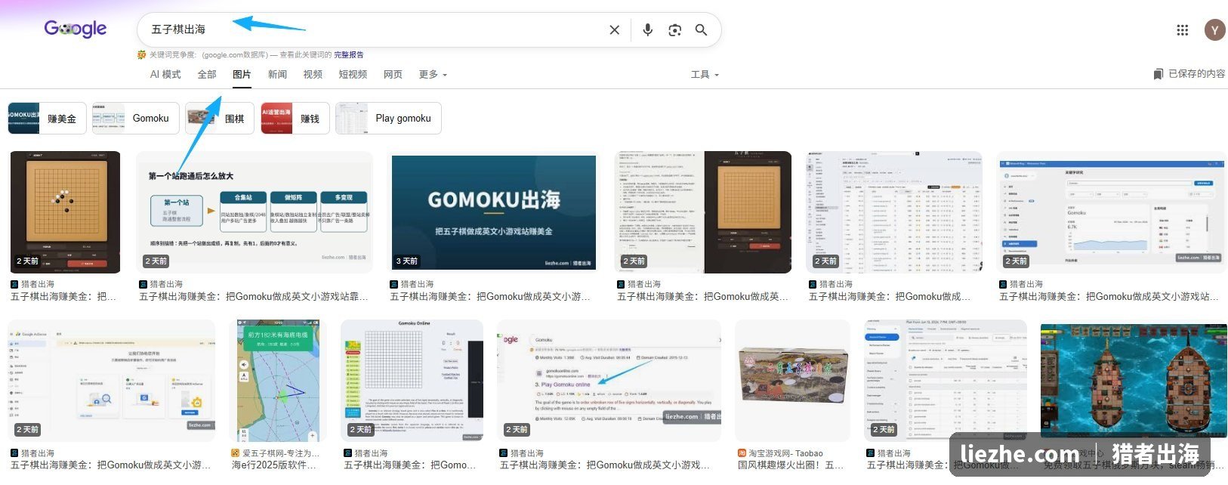Image resolution: width=1228 pixels, height=485 pixels.
Task: Click the keyword competition extension icon
Action: point(141,54)
